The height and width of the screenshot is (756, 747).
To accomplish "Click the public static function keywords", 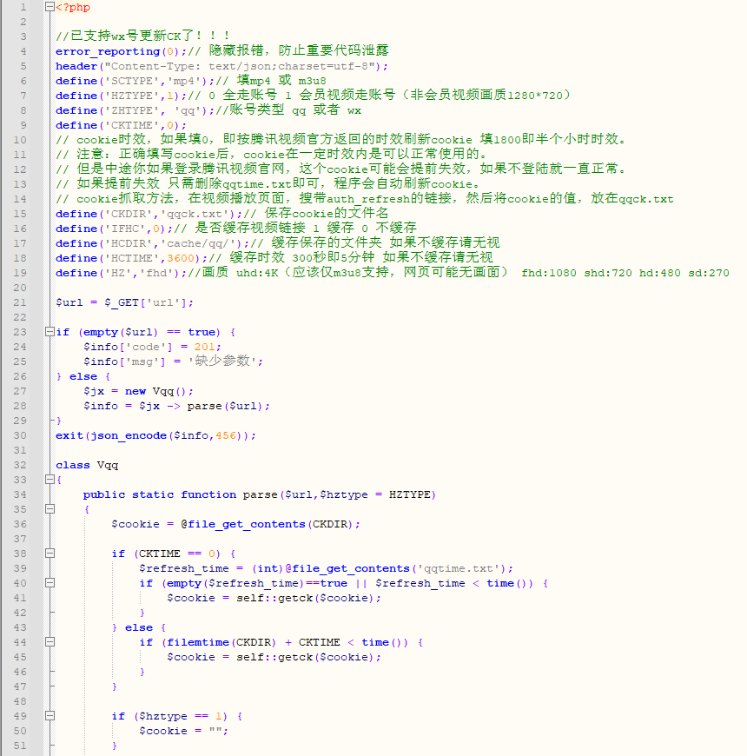I will 160,494.
